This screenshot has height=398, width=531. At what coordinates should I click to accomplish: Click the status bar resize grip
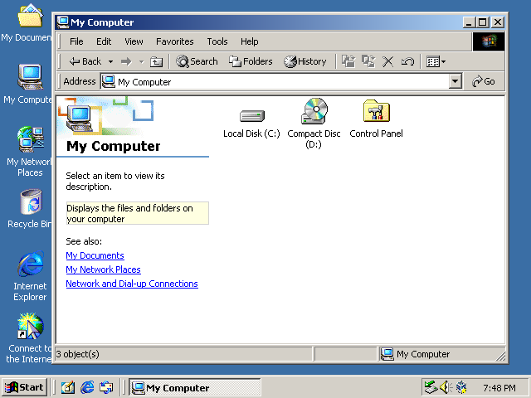click(x=500, y=356)
